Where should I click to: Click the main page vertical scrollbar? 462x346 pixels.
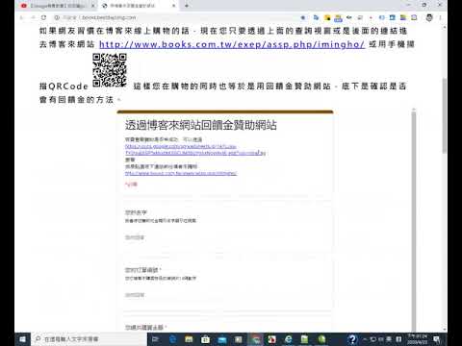[445, 115]
